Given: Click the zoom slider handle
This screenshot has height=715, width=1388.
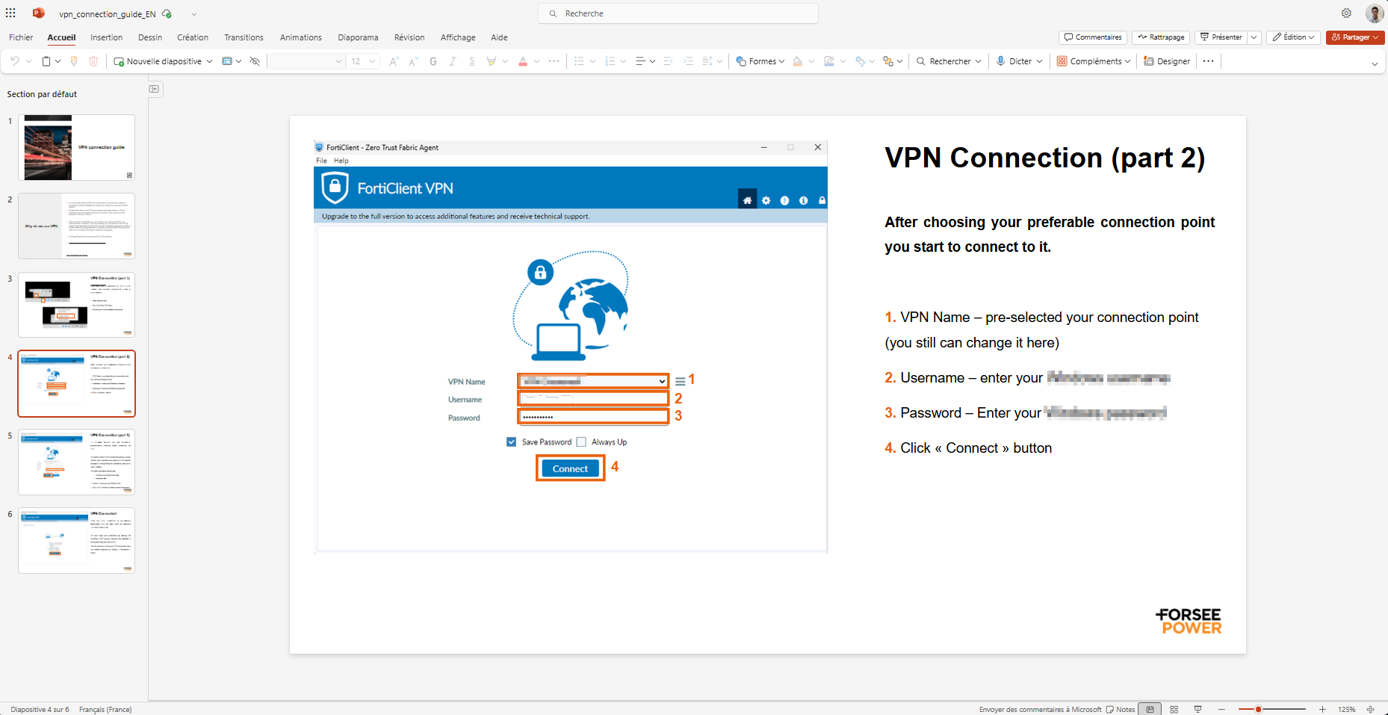Looking at the screenshot, I should click(1258, 709).
